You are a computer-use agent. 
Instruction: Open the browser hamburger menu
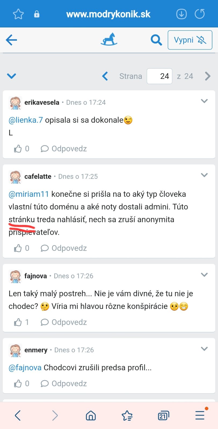coord(200,415)
